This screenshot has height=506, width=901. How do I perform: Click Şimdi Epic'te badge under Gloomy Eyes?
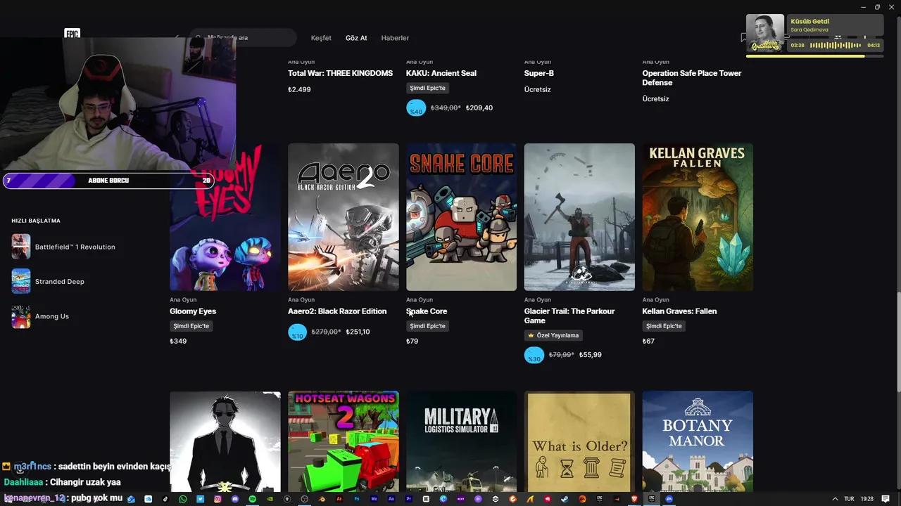pos(191,326)
